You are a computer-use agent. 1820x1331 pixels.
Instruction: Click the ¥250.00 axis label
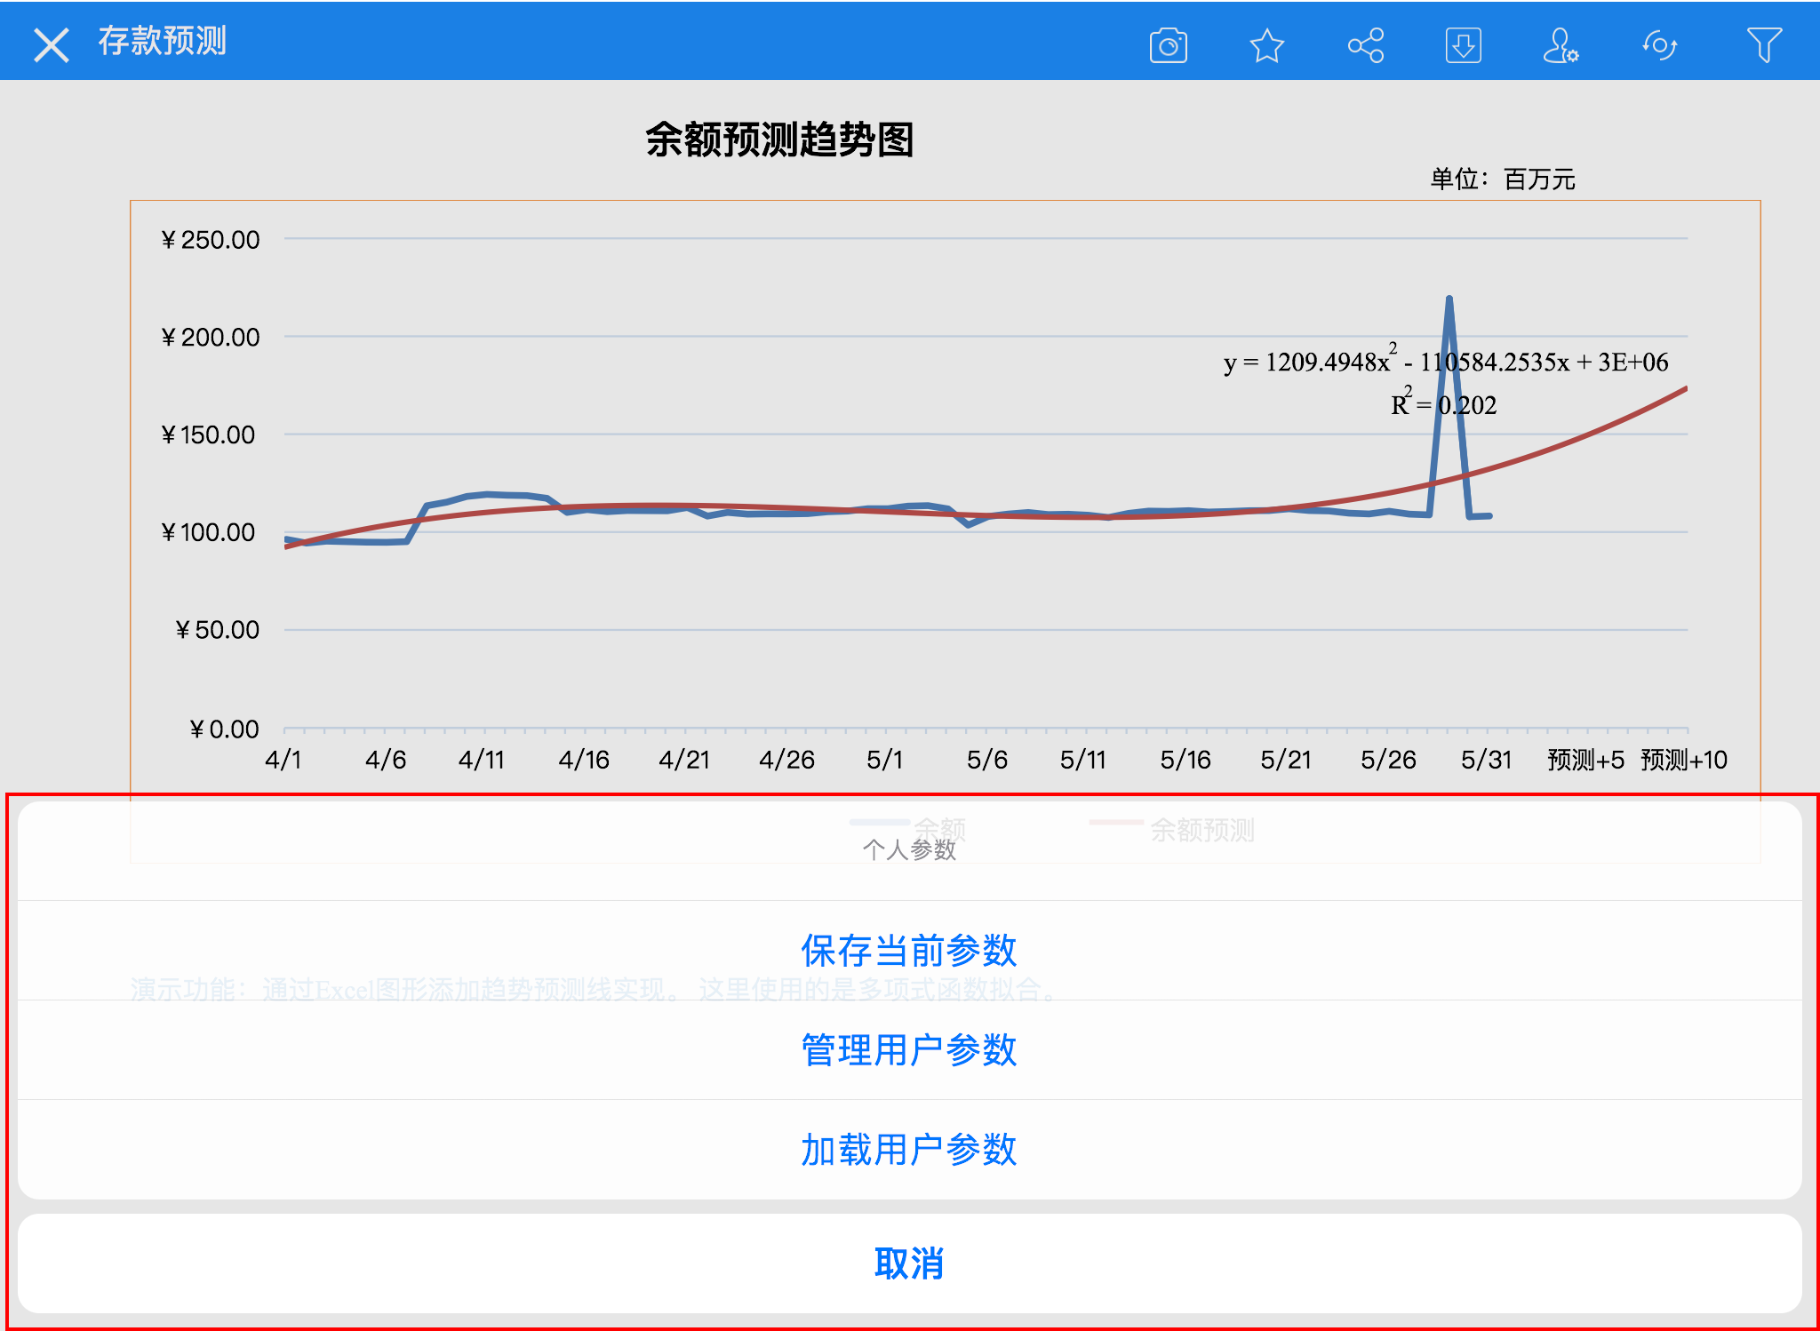tap(211, 240)
